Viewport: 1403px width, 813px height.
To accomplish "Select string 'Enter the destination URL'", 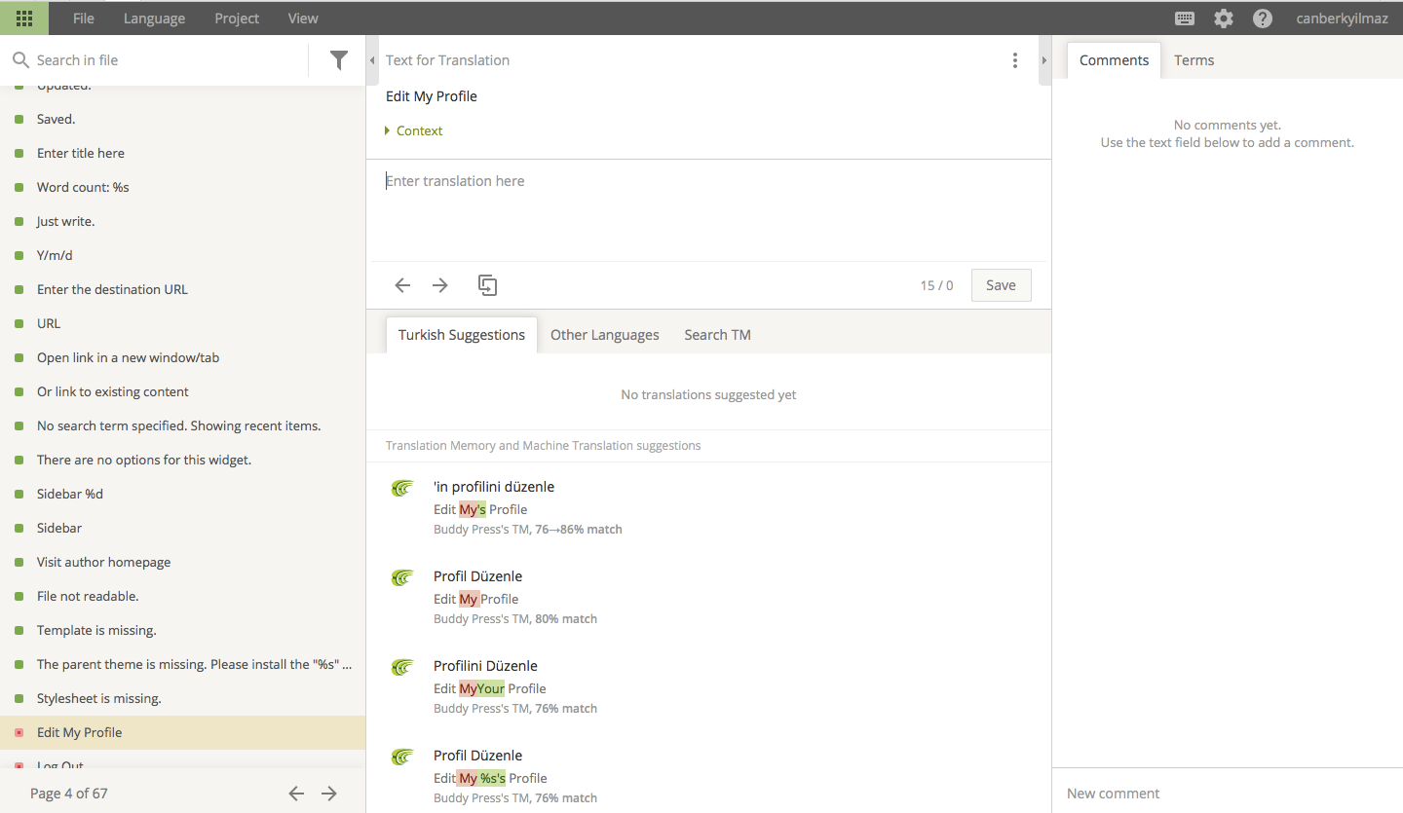I will [182, 289].
